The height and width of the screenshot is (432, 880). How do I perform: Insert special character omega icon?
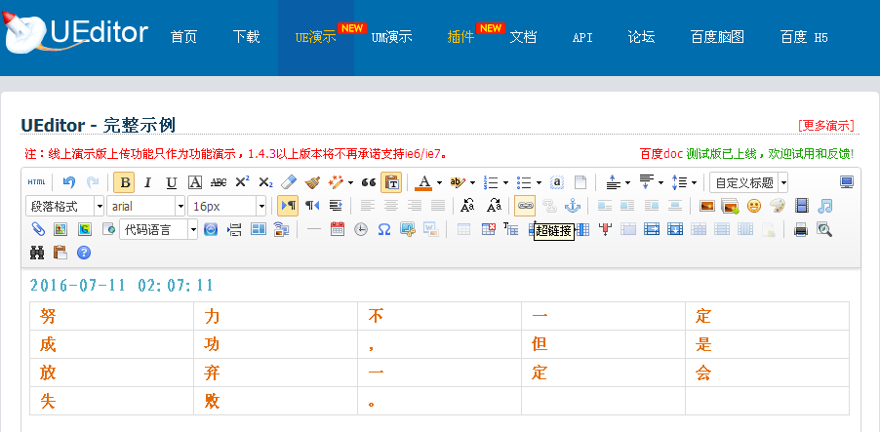click(384, 229)
